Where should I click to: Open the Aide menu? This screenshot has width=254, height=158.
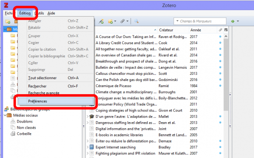(51, 13)
